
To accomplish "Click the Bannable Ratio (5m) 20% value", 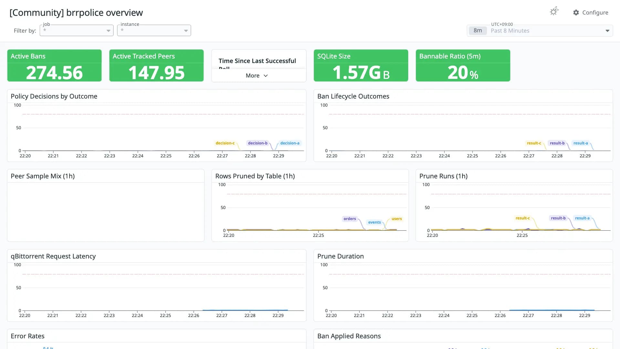I will point(463,72).
